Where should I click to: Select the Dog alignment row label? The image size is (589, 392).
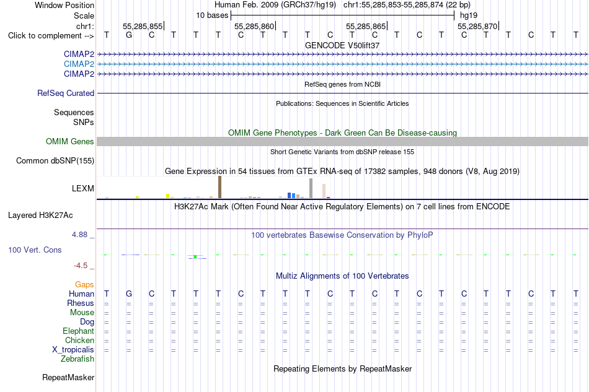[87, 322]
